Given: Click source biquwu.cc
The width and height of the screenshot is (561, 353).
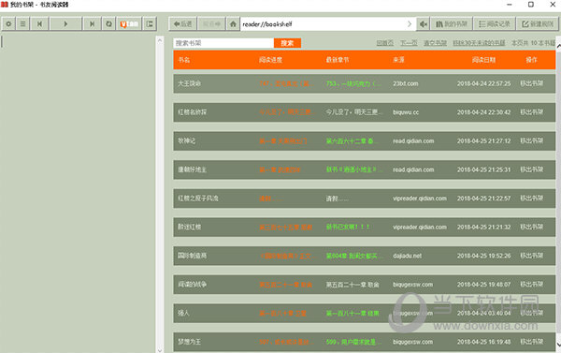Looking at the screenshot, I should [406, 112].
